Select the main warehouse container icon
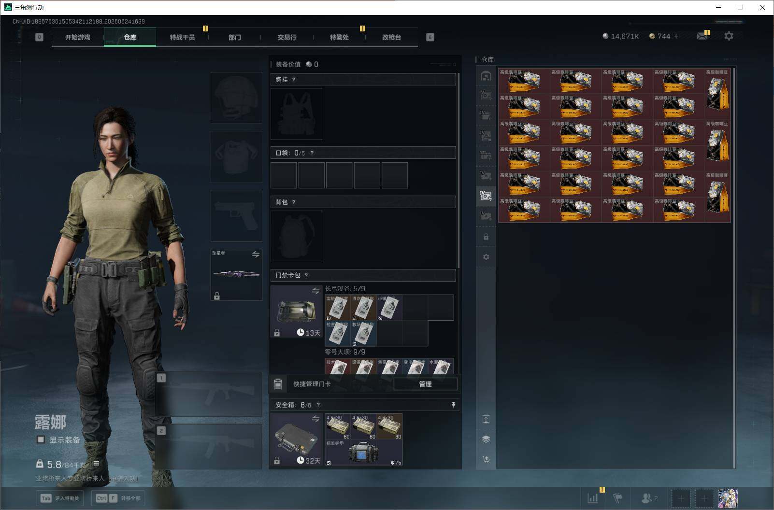The image size is (774, 510). pos(486,76)
